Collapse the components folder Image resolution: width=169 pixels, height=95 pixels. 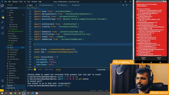[13, 29]
